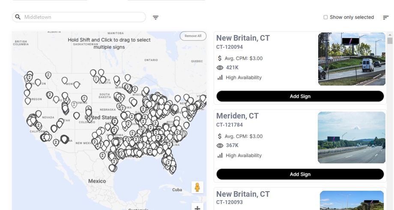
Task: Click the New Britain, CT listing title
Action: pyautogui.click(x=243, y=38)
